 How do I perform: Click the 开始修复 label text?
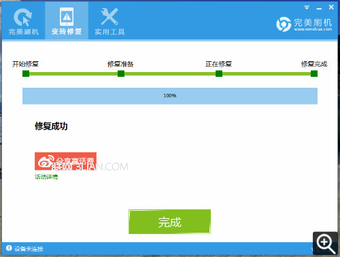pos(25,64)
